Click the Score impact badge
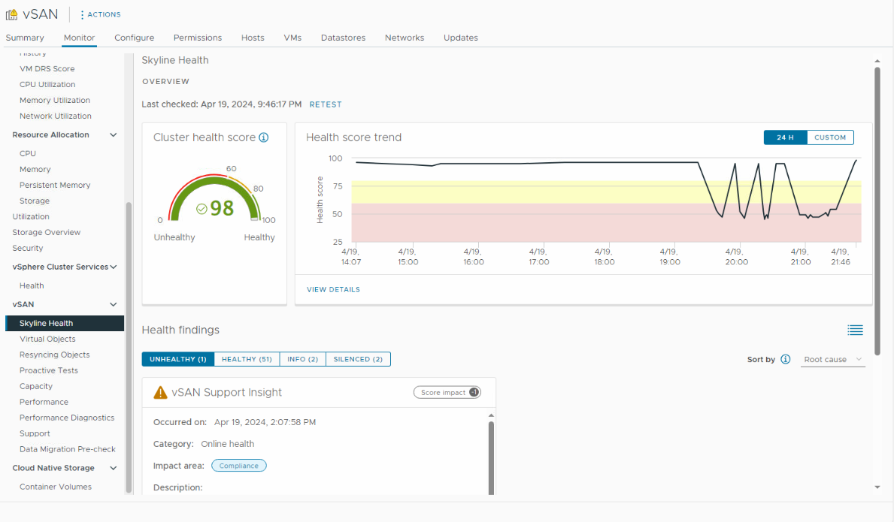 447,392
